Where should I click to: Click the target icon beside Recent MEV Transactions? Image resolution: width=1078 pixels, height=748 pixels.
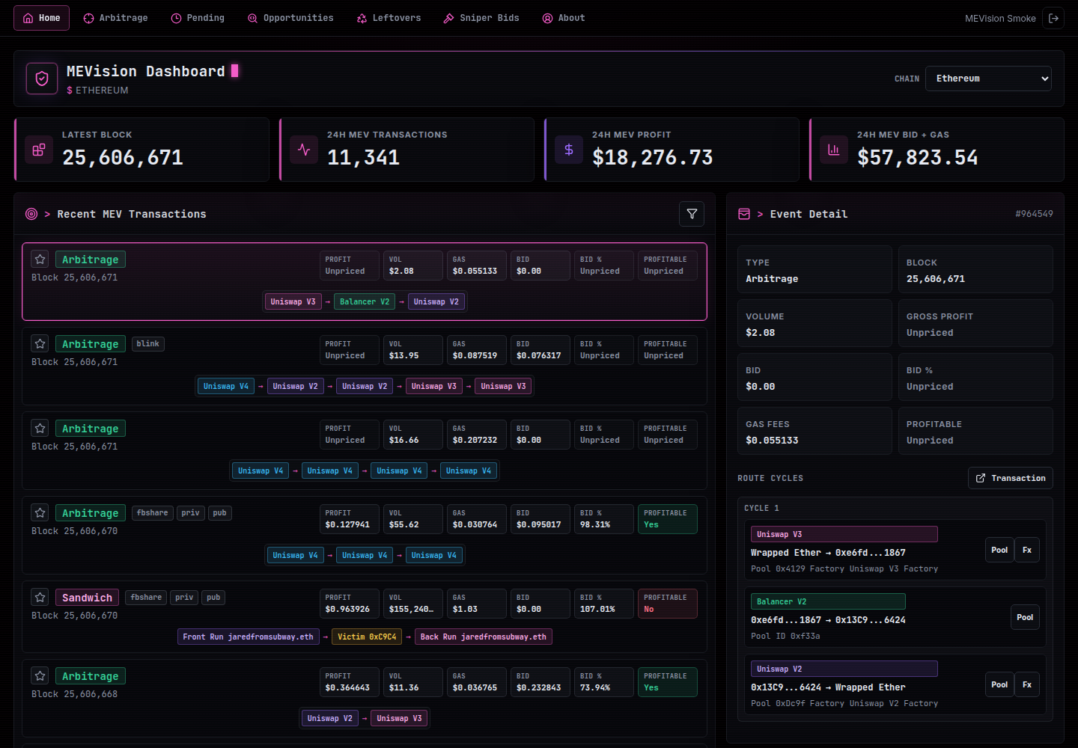[x=31, y=214]
